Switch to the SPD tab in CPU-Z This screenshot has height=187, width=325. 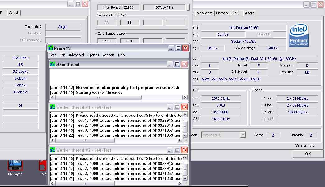(x=235, y=13)
